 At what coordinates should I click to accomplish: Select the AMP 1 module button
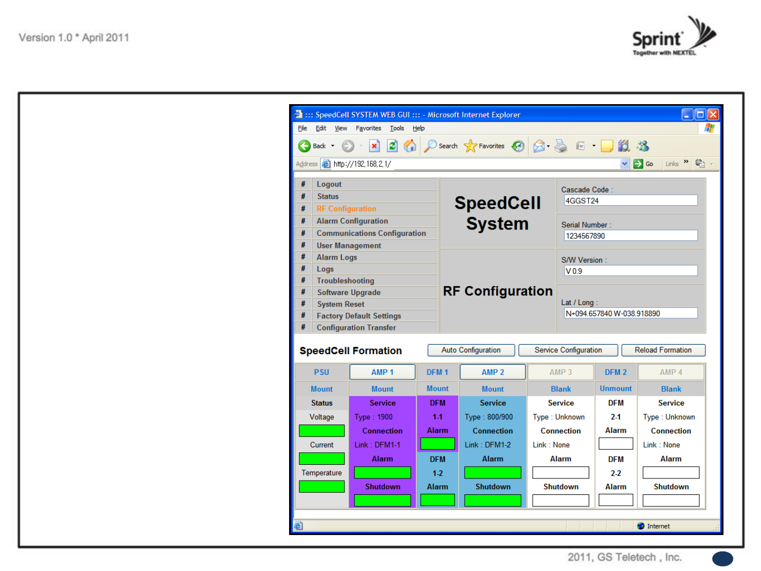point(382,372)
